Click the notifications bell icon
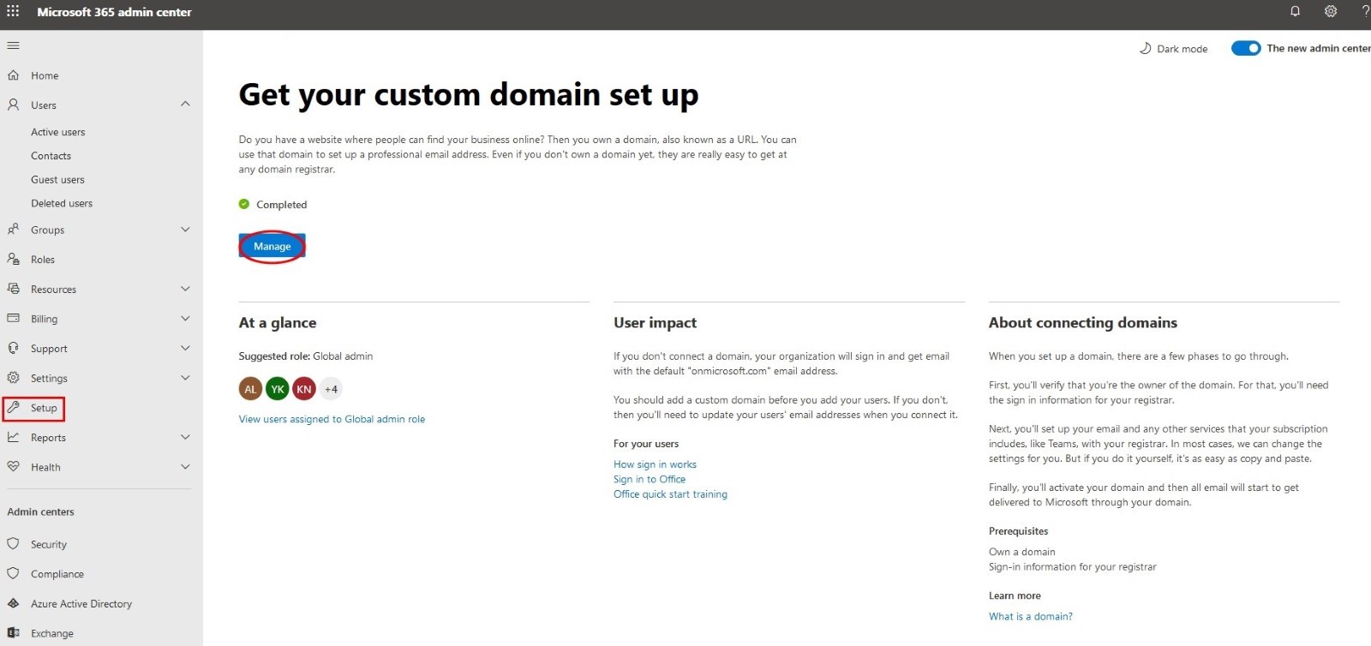Image resolution: width=1371 pixels, height=646 pixels. tap(1295, 12)
